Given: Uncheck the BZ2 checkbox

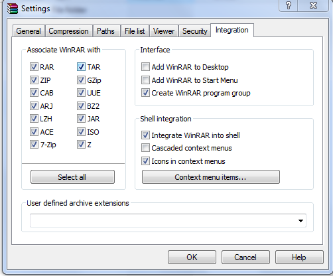Looking at the screenshot, I should click(81, 106).
